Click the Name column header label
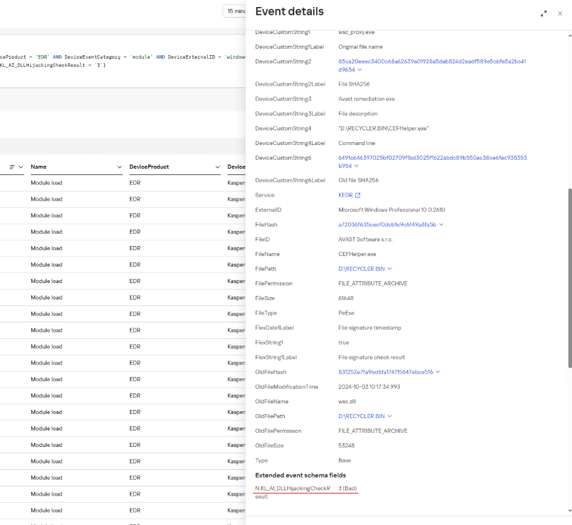This screenshot has width=572, height=525. click(39, 167)
